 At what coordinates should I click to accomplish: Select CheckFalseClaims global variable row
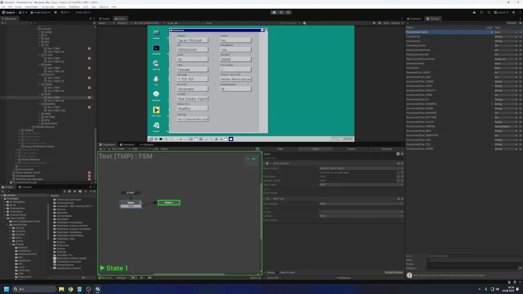coord(464,32)
